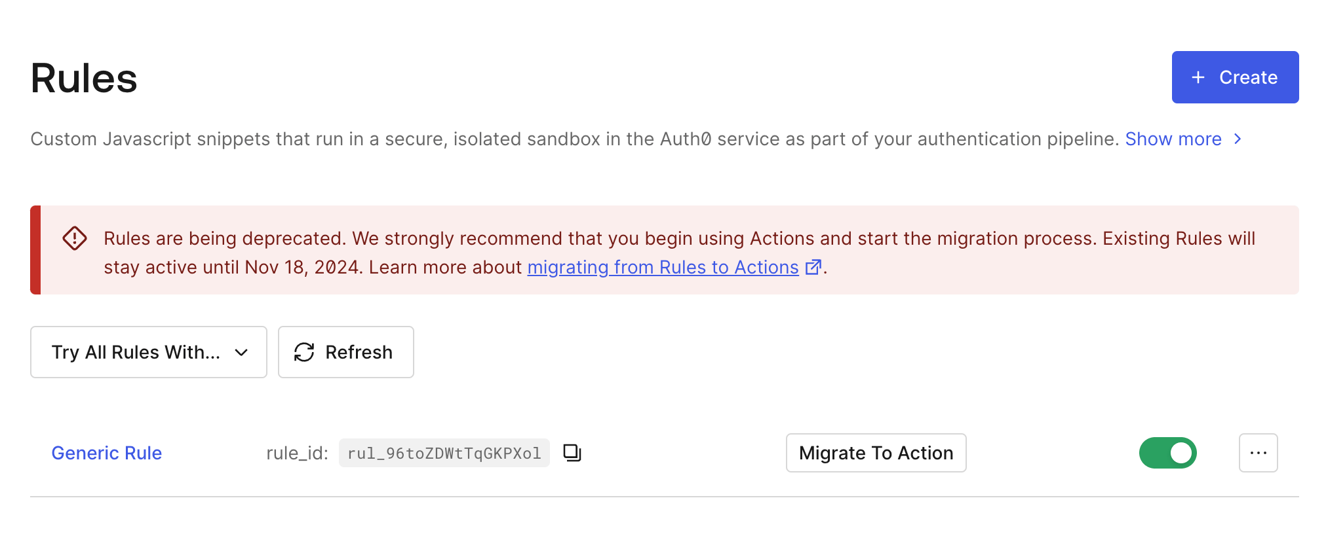
Task: Click Migrate To Action button
Action: pos(876,453)
